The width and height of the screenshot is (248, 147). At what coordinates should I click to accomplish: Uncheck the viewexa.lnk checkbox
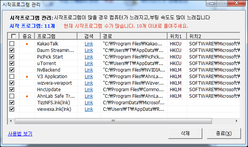12,109
